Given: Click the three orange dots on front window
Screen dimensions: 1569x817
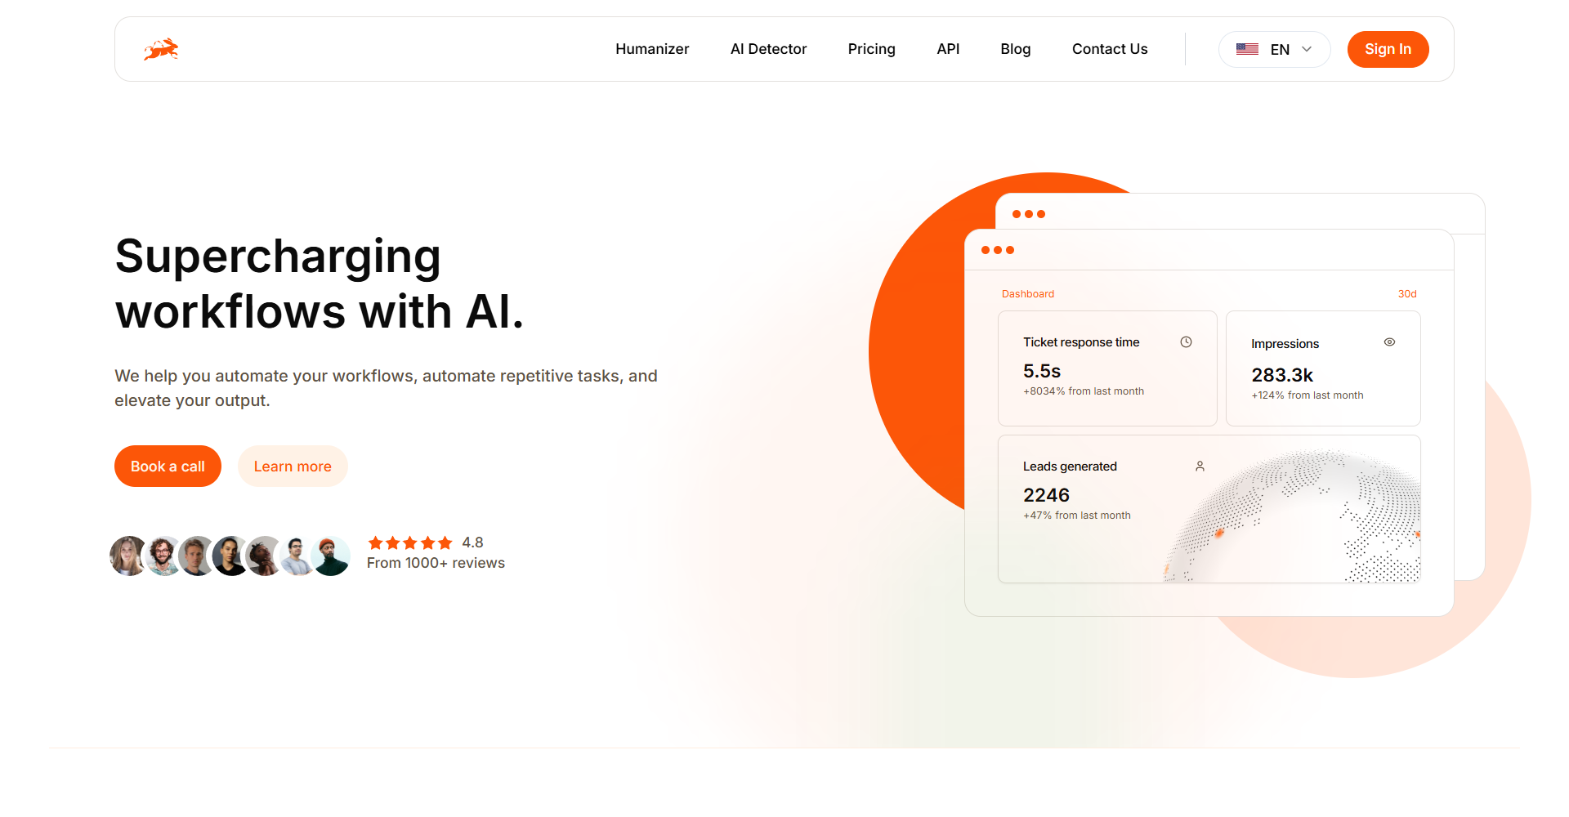Looking at the screenshot, I should tap(998, 250).
